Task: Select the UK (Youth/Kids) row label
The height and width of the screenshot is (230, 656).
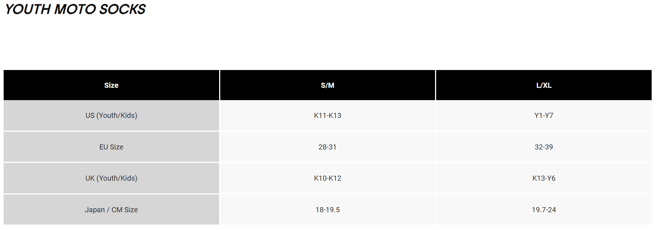Action: pos(111,178)
